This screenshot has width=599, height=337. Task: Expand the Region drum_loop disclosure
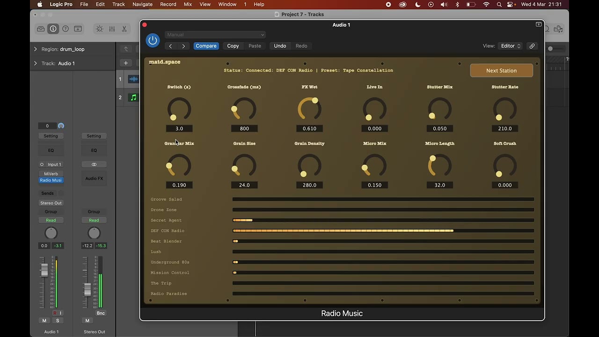click(35, 49)
